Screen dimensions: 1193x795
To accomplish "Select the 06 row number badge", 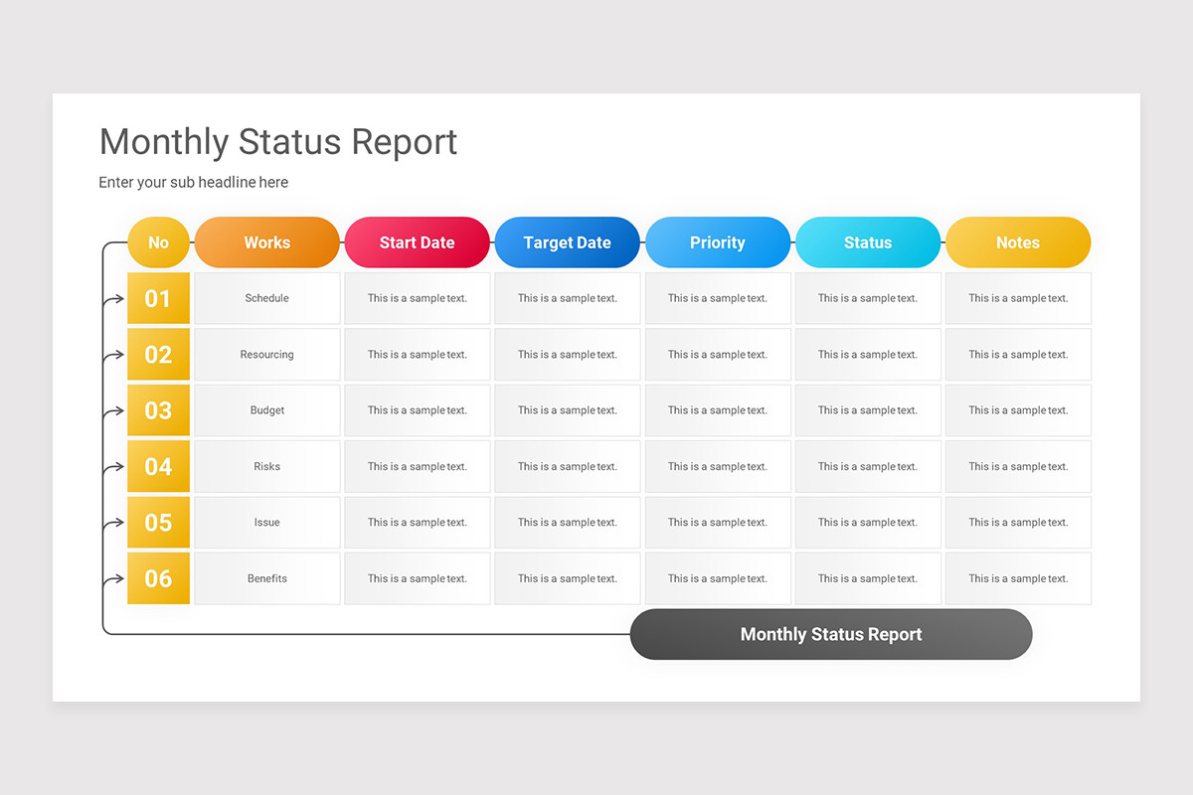I will 158,578.
